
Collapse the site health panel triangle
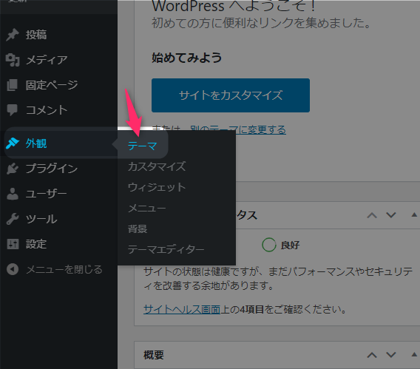pyautogui.click(x=414, y=214)
